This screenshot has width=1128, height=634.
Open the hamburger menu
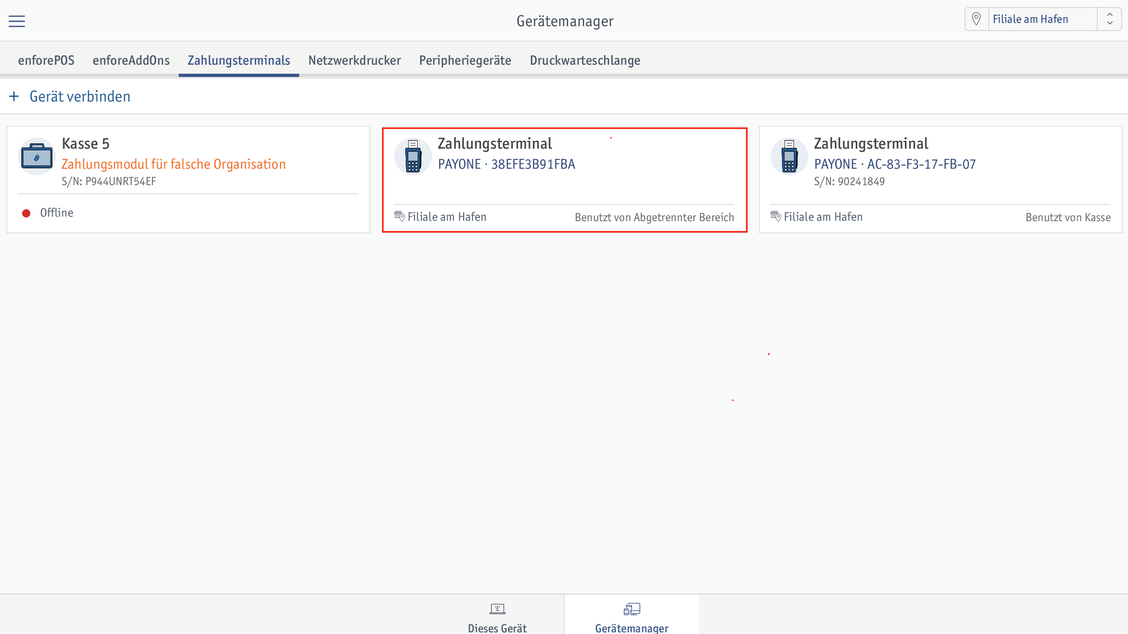[x=17, y=20]
